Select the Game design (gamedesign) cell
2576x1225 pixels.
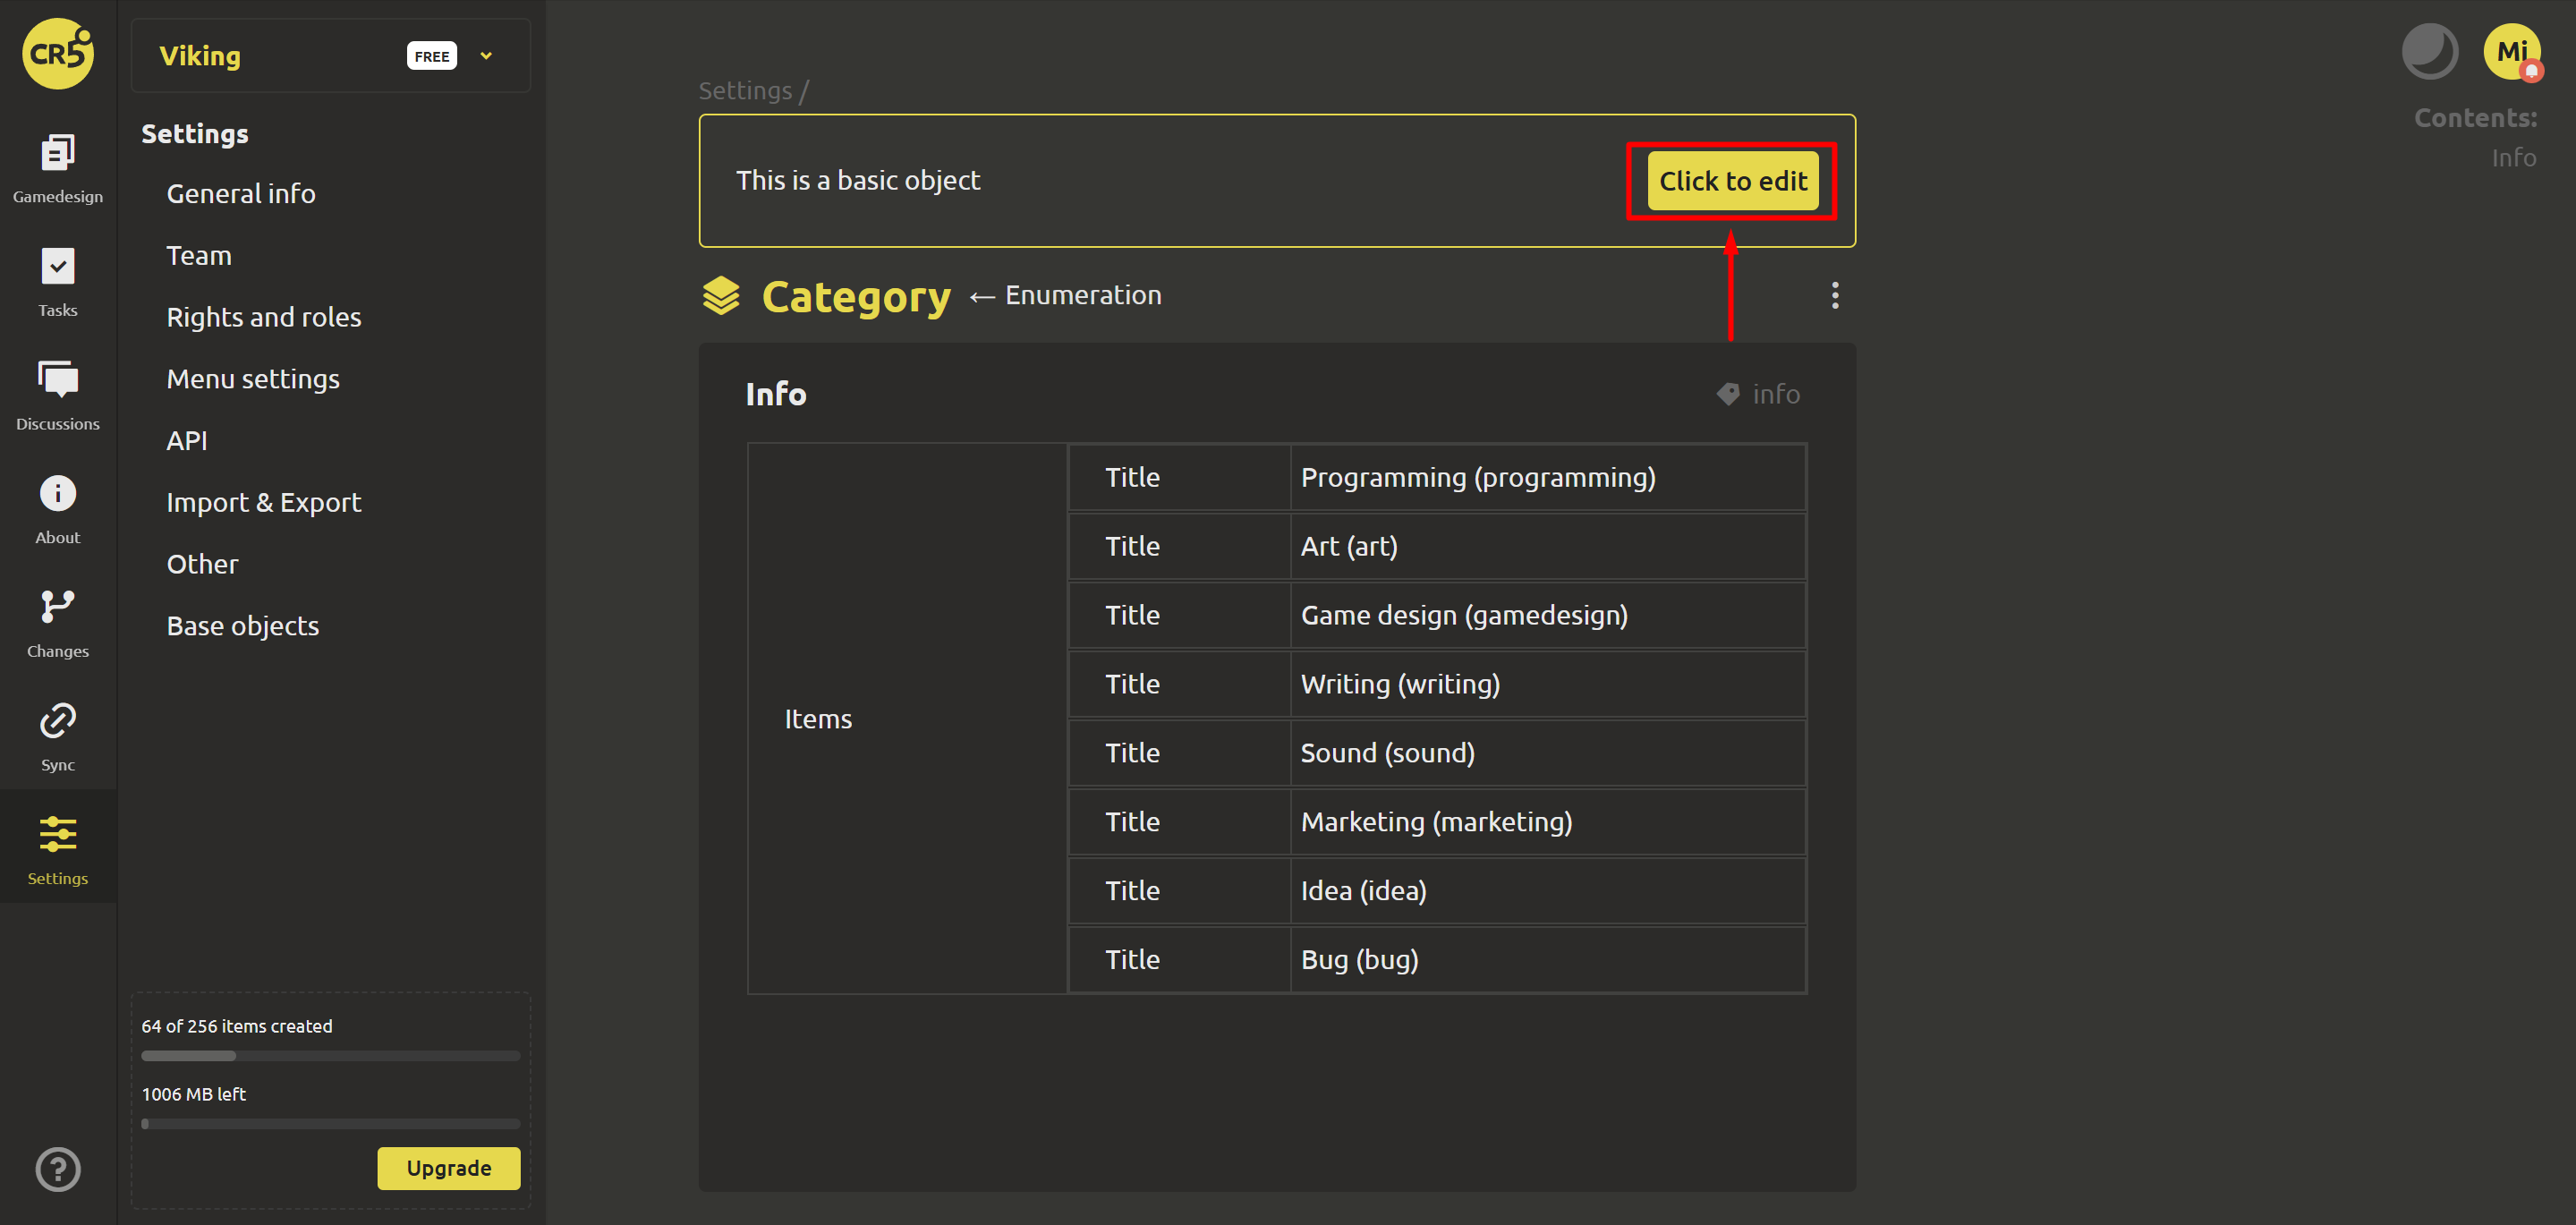coord(1547,616)
